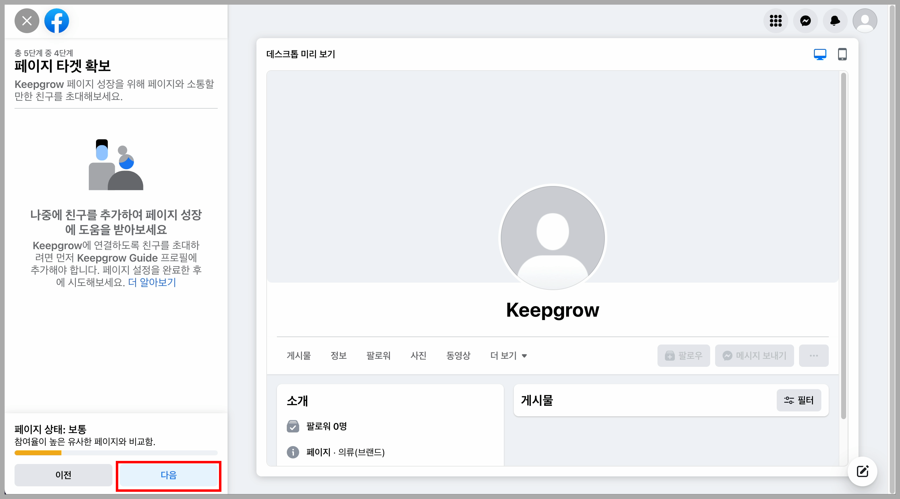This screenshot has height=499, width=900.
Task: Open Messenger from the top bar
Action: click(x=805, y=21)
